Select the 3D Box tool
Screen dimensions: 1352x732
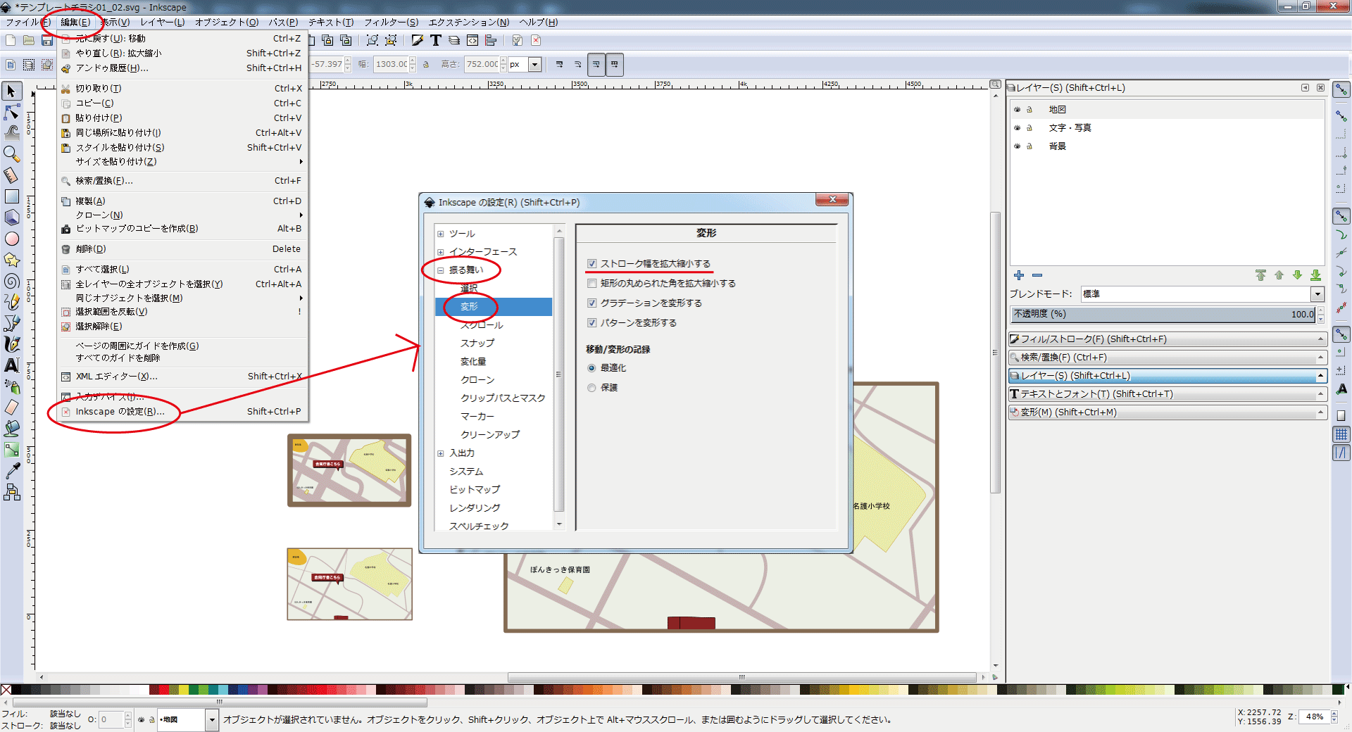coord(11,217)
